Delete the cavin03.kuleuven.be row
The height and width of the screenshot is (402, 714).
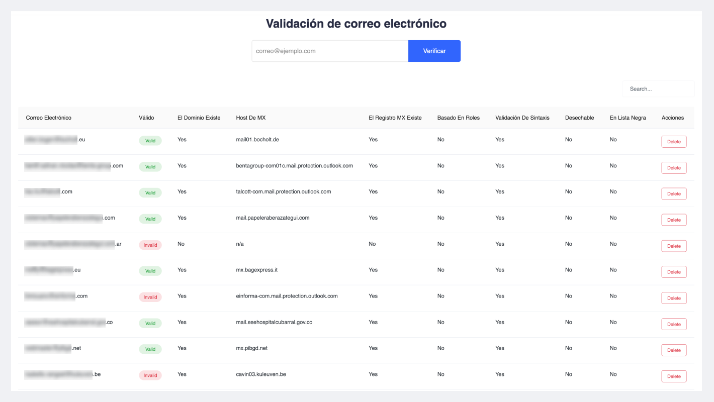[674, 376]
